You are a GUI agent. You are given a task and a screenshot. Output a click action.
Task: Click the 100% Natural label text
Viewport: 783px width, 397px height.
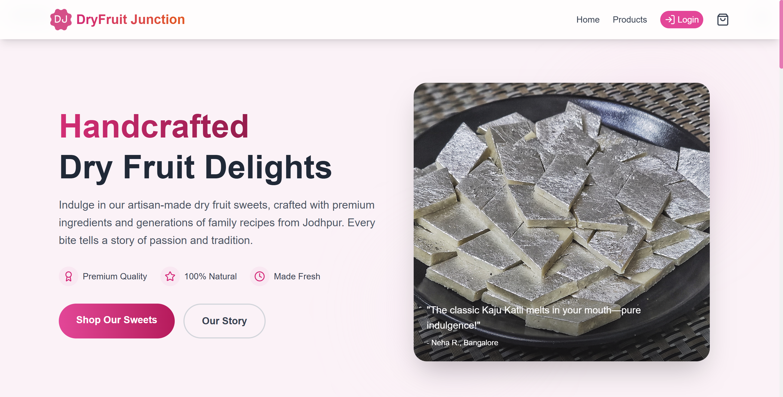pyautogui.click(x=210, y=276)
